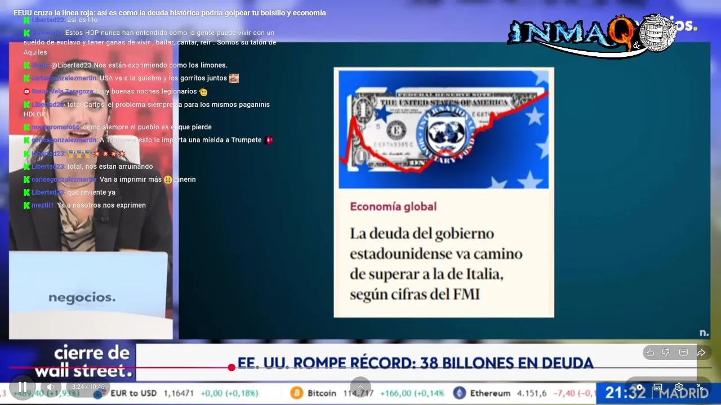Expand the panel with the up chevron
The width and height of the screenshot is (721, 405).
pos(360,386)
